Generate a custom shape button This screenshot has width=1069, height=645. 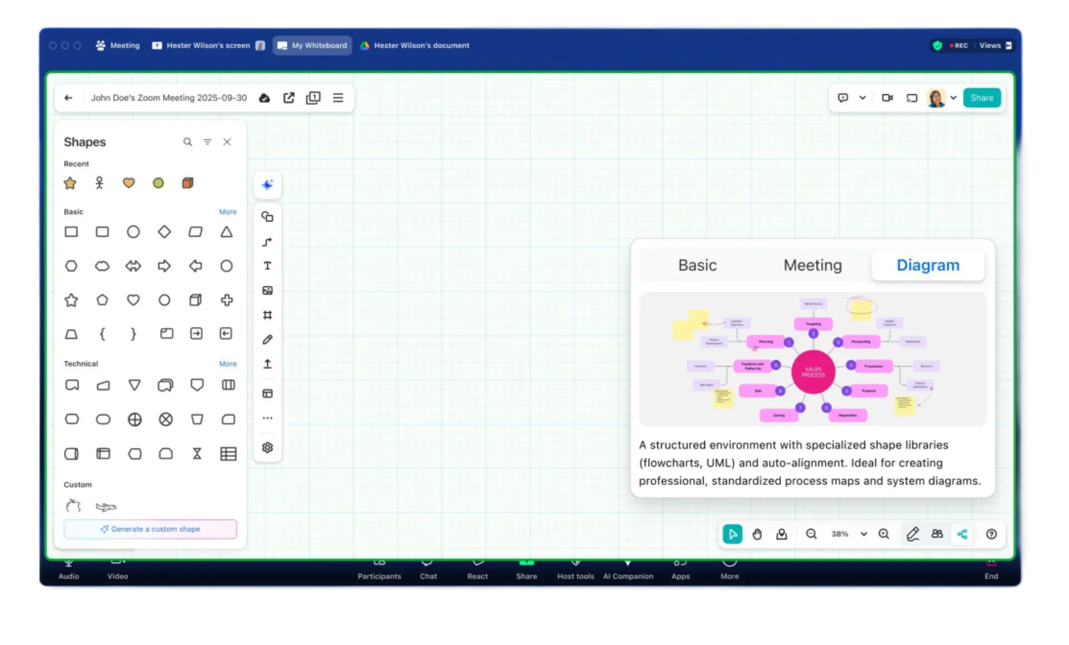tap(150, 529)
